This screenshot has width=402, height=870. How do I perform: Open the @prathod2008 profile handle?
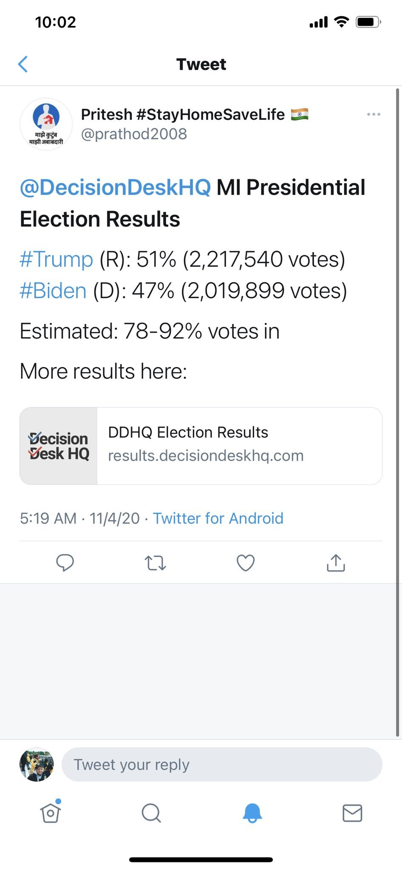click(x=134, y=134)
